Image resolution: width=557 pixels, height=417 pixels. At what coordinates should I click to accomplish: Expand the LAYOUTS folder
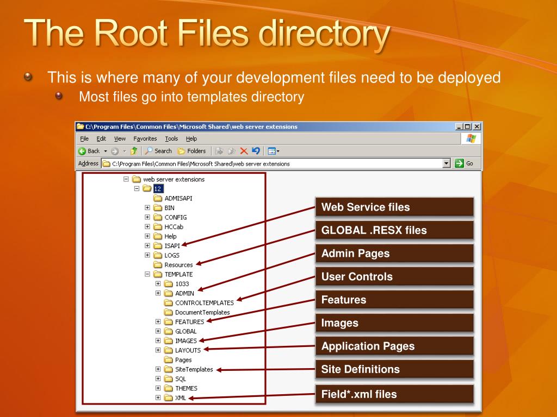tap(158, 350)
